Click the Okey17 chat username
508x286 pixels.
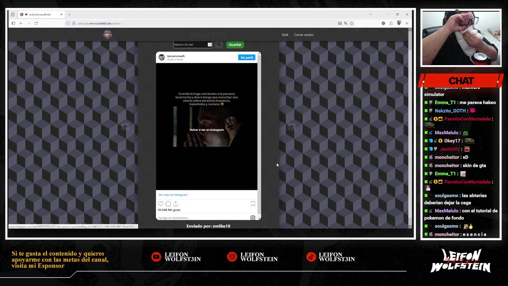(x=452, y=141)
